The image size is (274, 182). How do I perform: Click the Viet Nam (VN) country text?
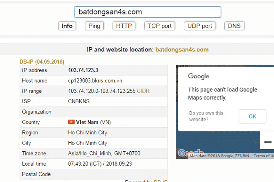[x=93, y=122]
